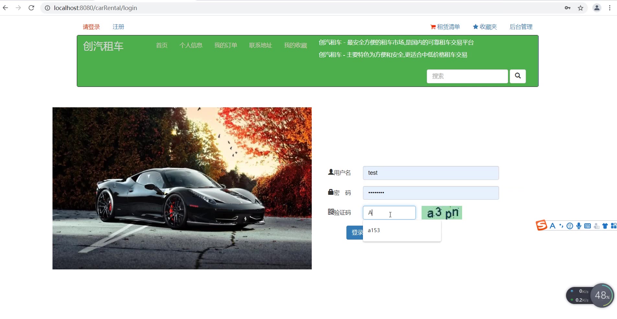Open the Sogou skin shirt icon
This screenshot has width=617, height=319.
pos(605,226)
